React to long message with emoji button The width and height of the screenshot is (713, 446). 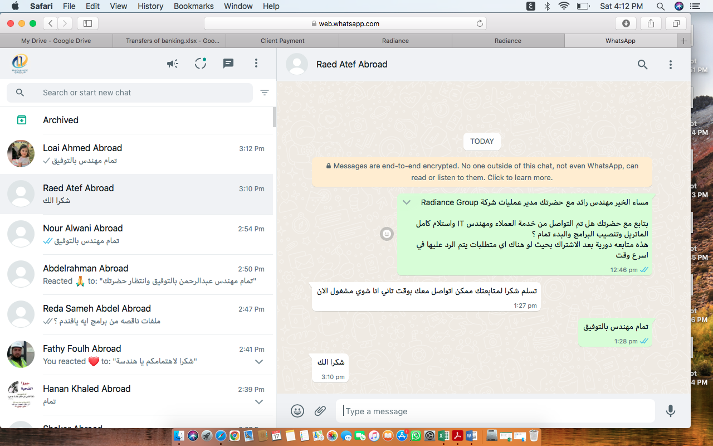point(387,234)
